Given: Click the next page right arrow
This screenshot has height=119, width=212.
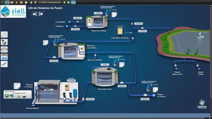Looking at the screenshot, I should click(41, 14).
